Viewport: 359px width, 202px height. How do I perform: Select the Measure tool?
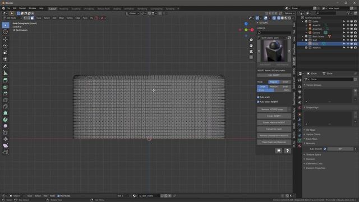pyautogui.click(x=5, y=73)
